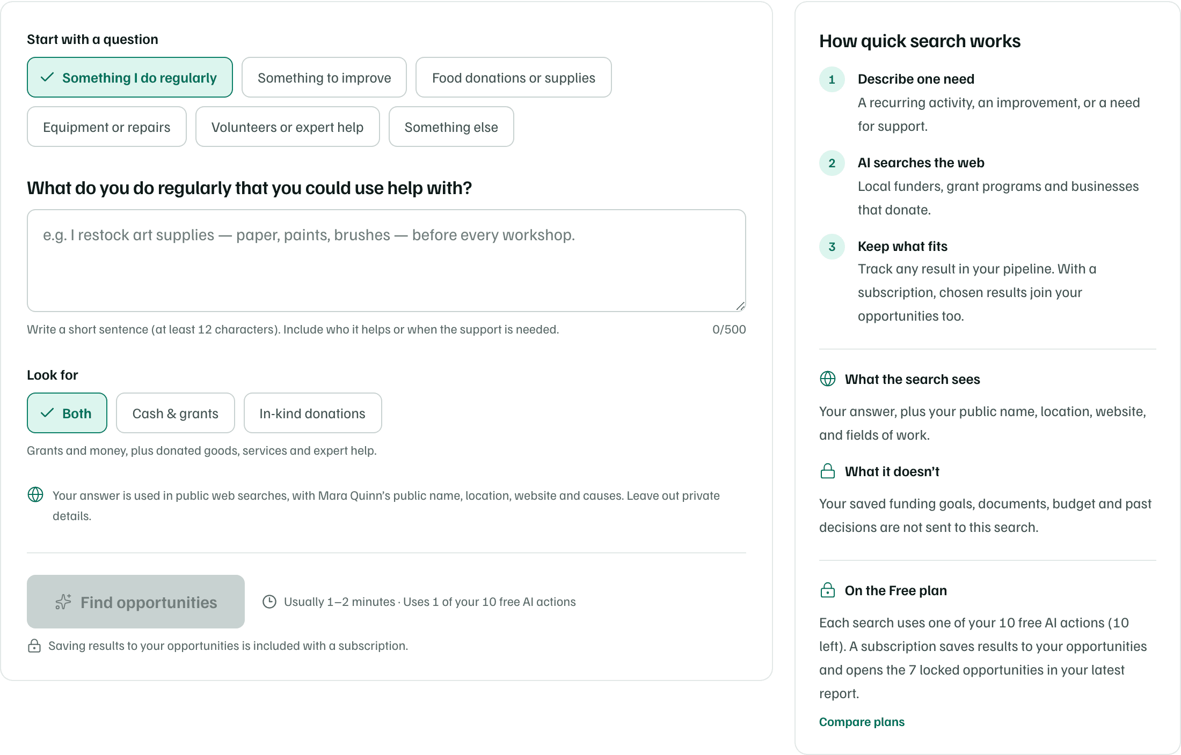Click the lock icon beside 'What it doesn't'

pyautogui.click(x=828, y=471)
